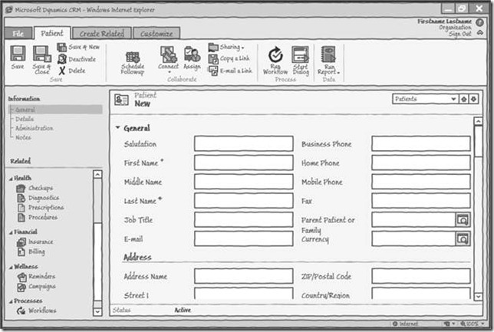Click the Save icon in ribbon
This screenshot has height=332, width=494.
[18, 54]
